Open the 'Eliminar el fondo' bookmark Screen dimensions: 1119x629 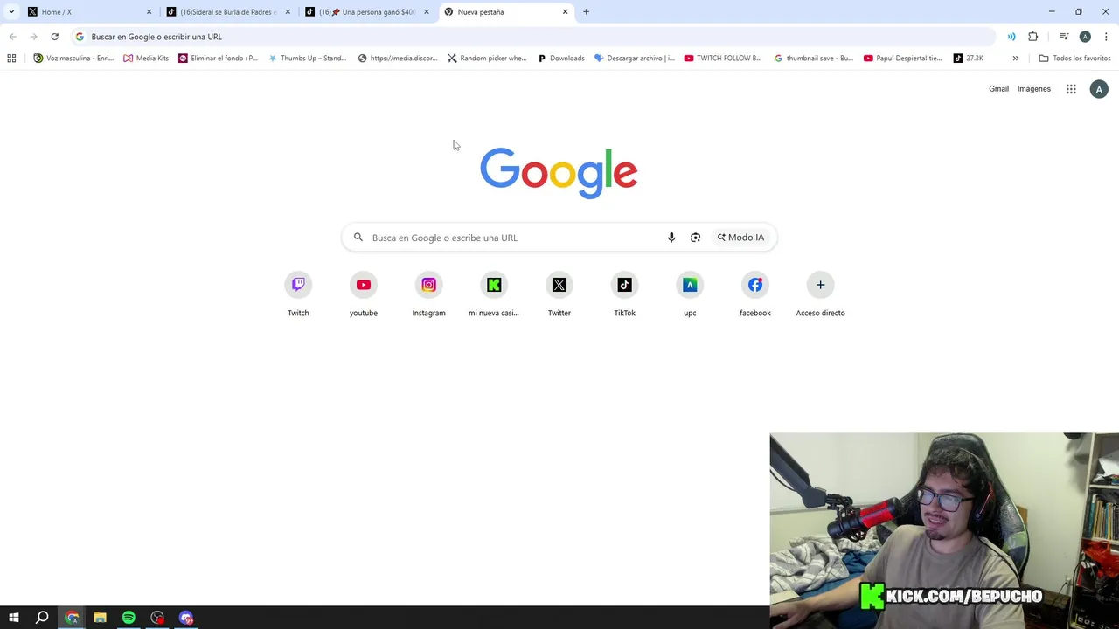pos(219,59)
